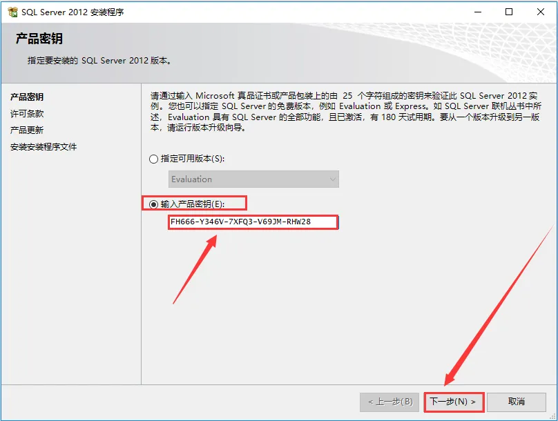558x421 pixels.
Task: Select the 输入产品密钥(E) radio button
Action: click(154, 204)
